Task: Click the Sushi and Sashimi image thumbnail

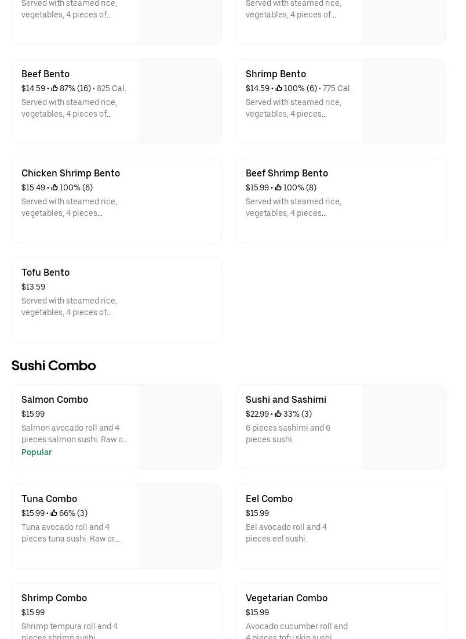Action: click(x=403, y=427)
